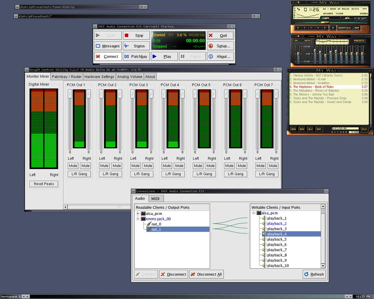This screenshot has height=299, width=374.
Task: Click Reset Peaks under Digital Mixer
Action: pyautogui.click(x=44, y=184)
